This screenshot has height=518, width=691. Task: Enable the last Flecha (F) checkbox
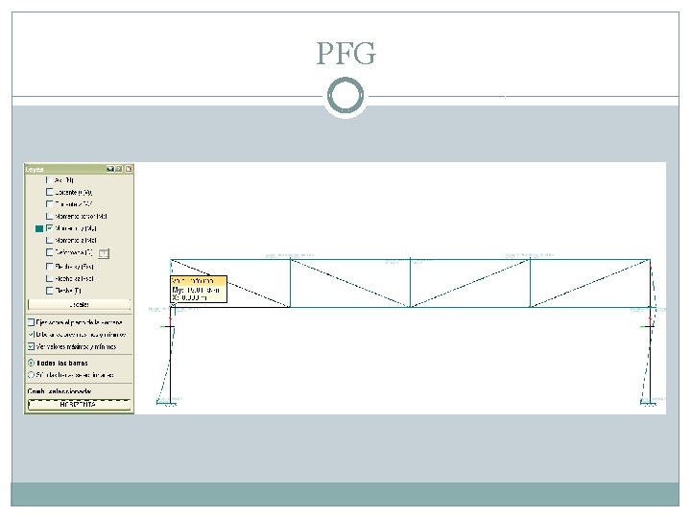(49, 291)
